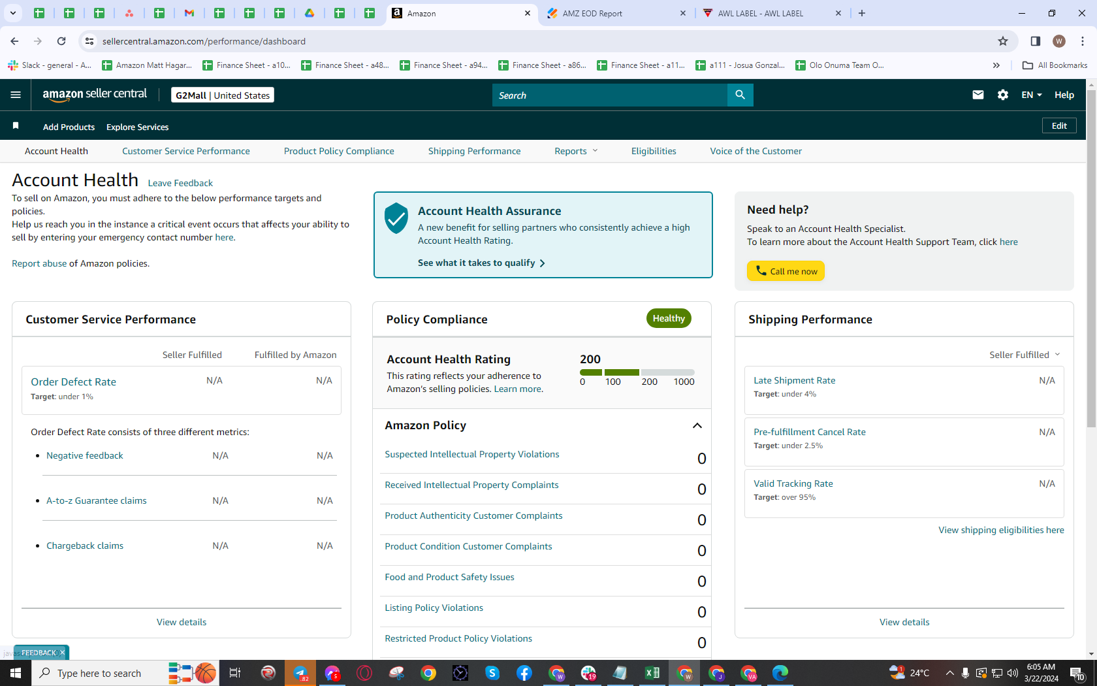Open the Seller Central hamburger menu
Viewport: 1097px width, 686px height.
pyautogui.click(x=16, y=95)
